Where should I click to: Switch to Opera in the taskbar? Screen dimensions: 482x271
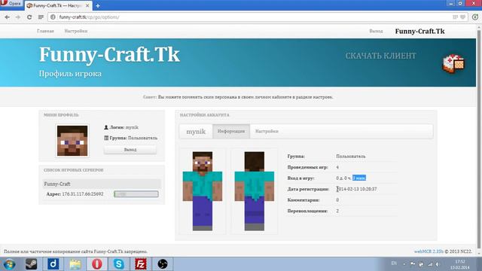pos(97,264)
